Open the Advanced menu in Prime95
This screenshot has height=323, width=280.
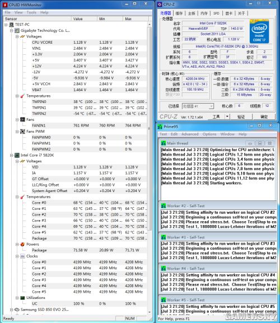point(190,134)
